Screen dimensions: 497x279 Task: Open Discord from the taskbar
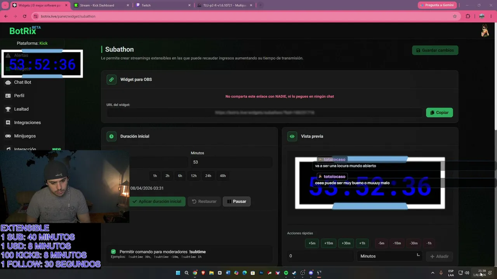(311, 273)
